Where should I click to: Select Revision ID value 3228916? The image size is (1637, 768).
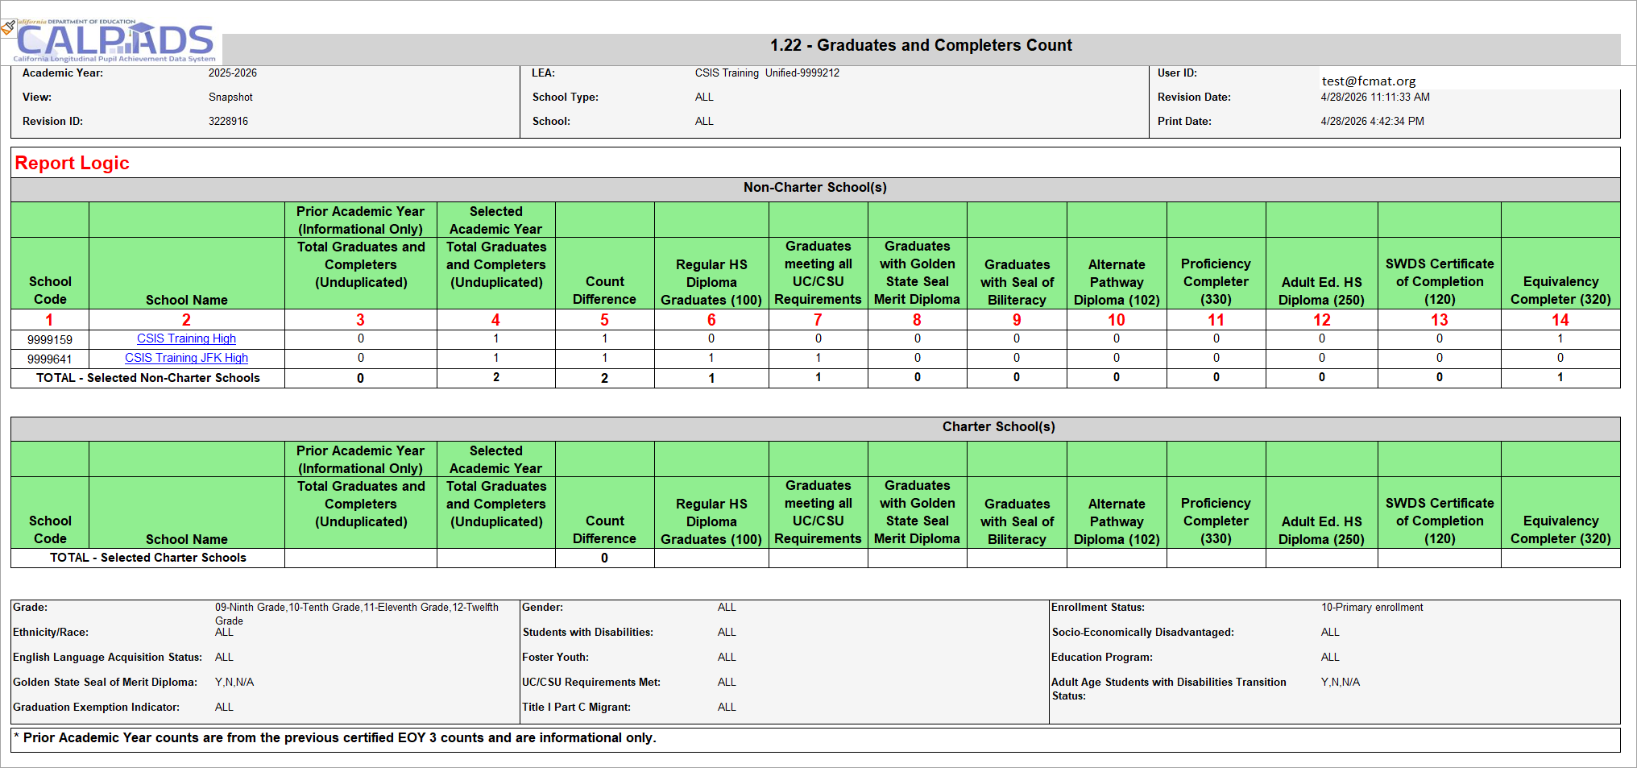(228, 121)
